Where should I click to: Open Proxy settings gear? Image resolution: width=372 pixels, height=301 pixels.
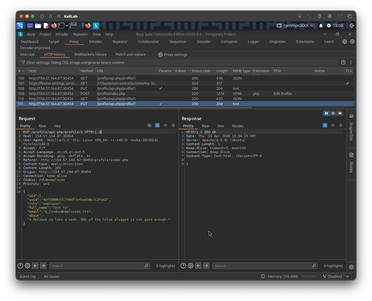173,55
